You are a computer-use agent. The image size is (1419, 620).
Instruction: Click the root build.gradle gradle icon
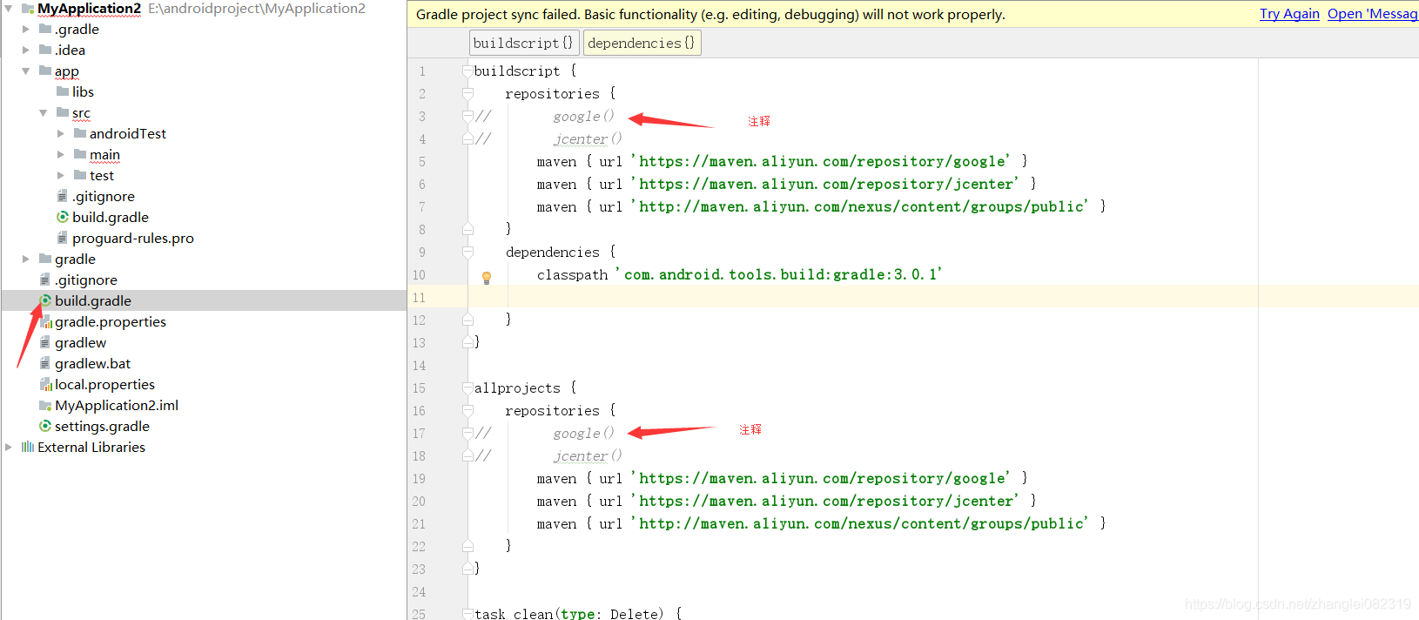45,300
